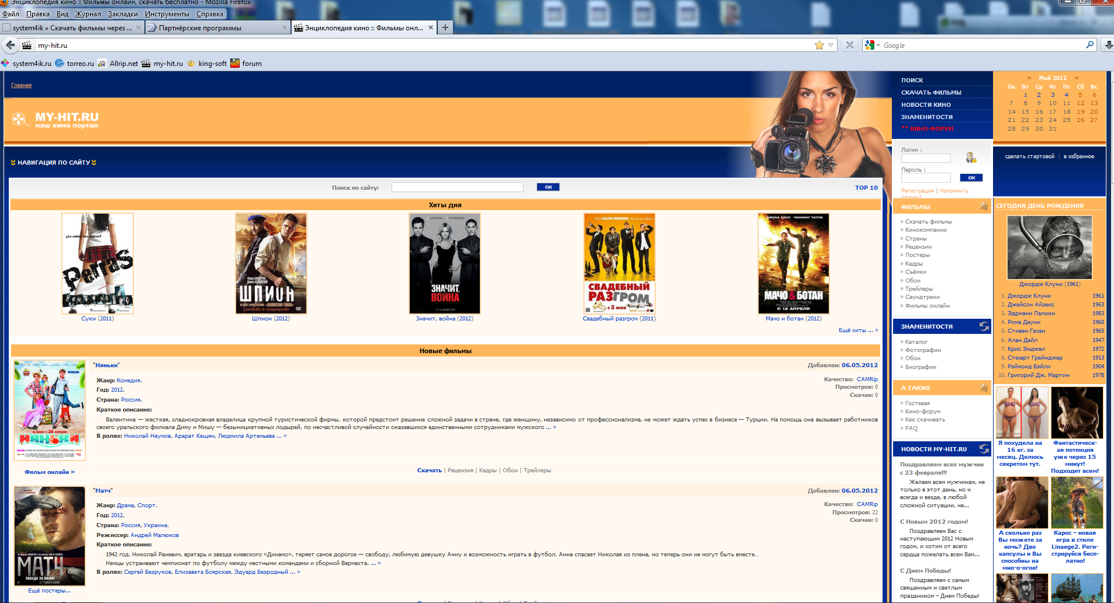The image size is (1114, 603).
Task: Switch to Партнёрские программы tab
Action: pyautogui.click(x=217, y=27)
